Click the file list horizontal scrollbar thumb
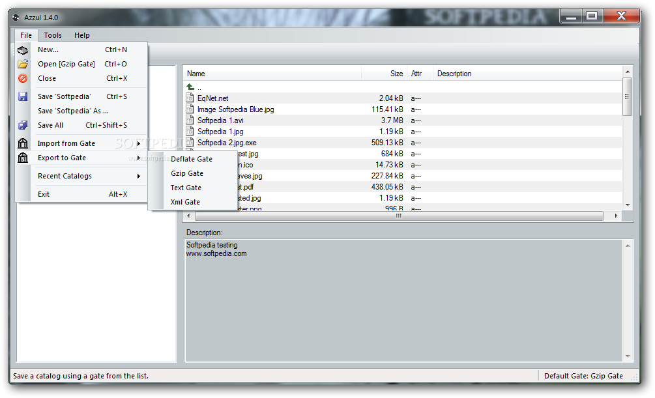Image resolution: width=655 pixels, height=398 pixels. pyautogui.click(x=399, y=216)
